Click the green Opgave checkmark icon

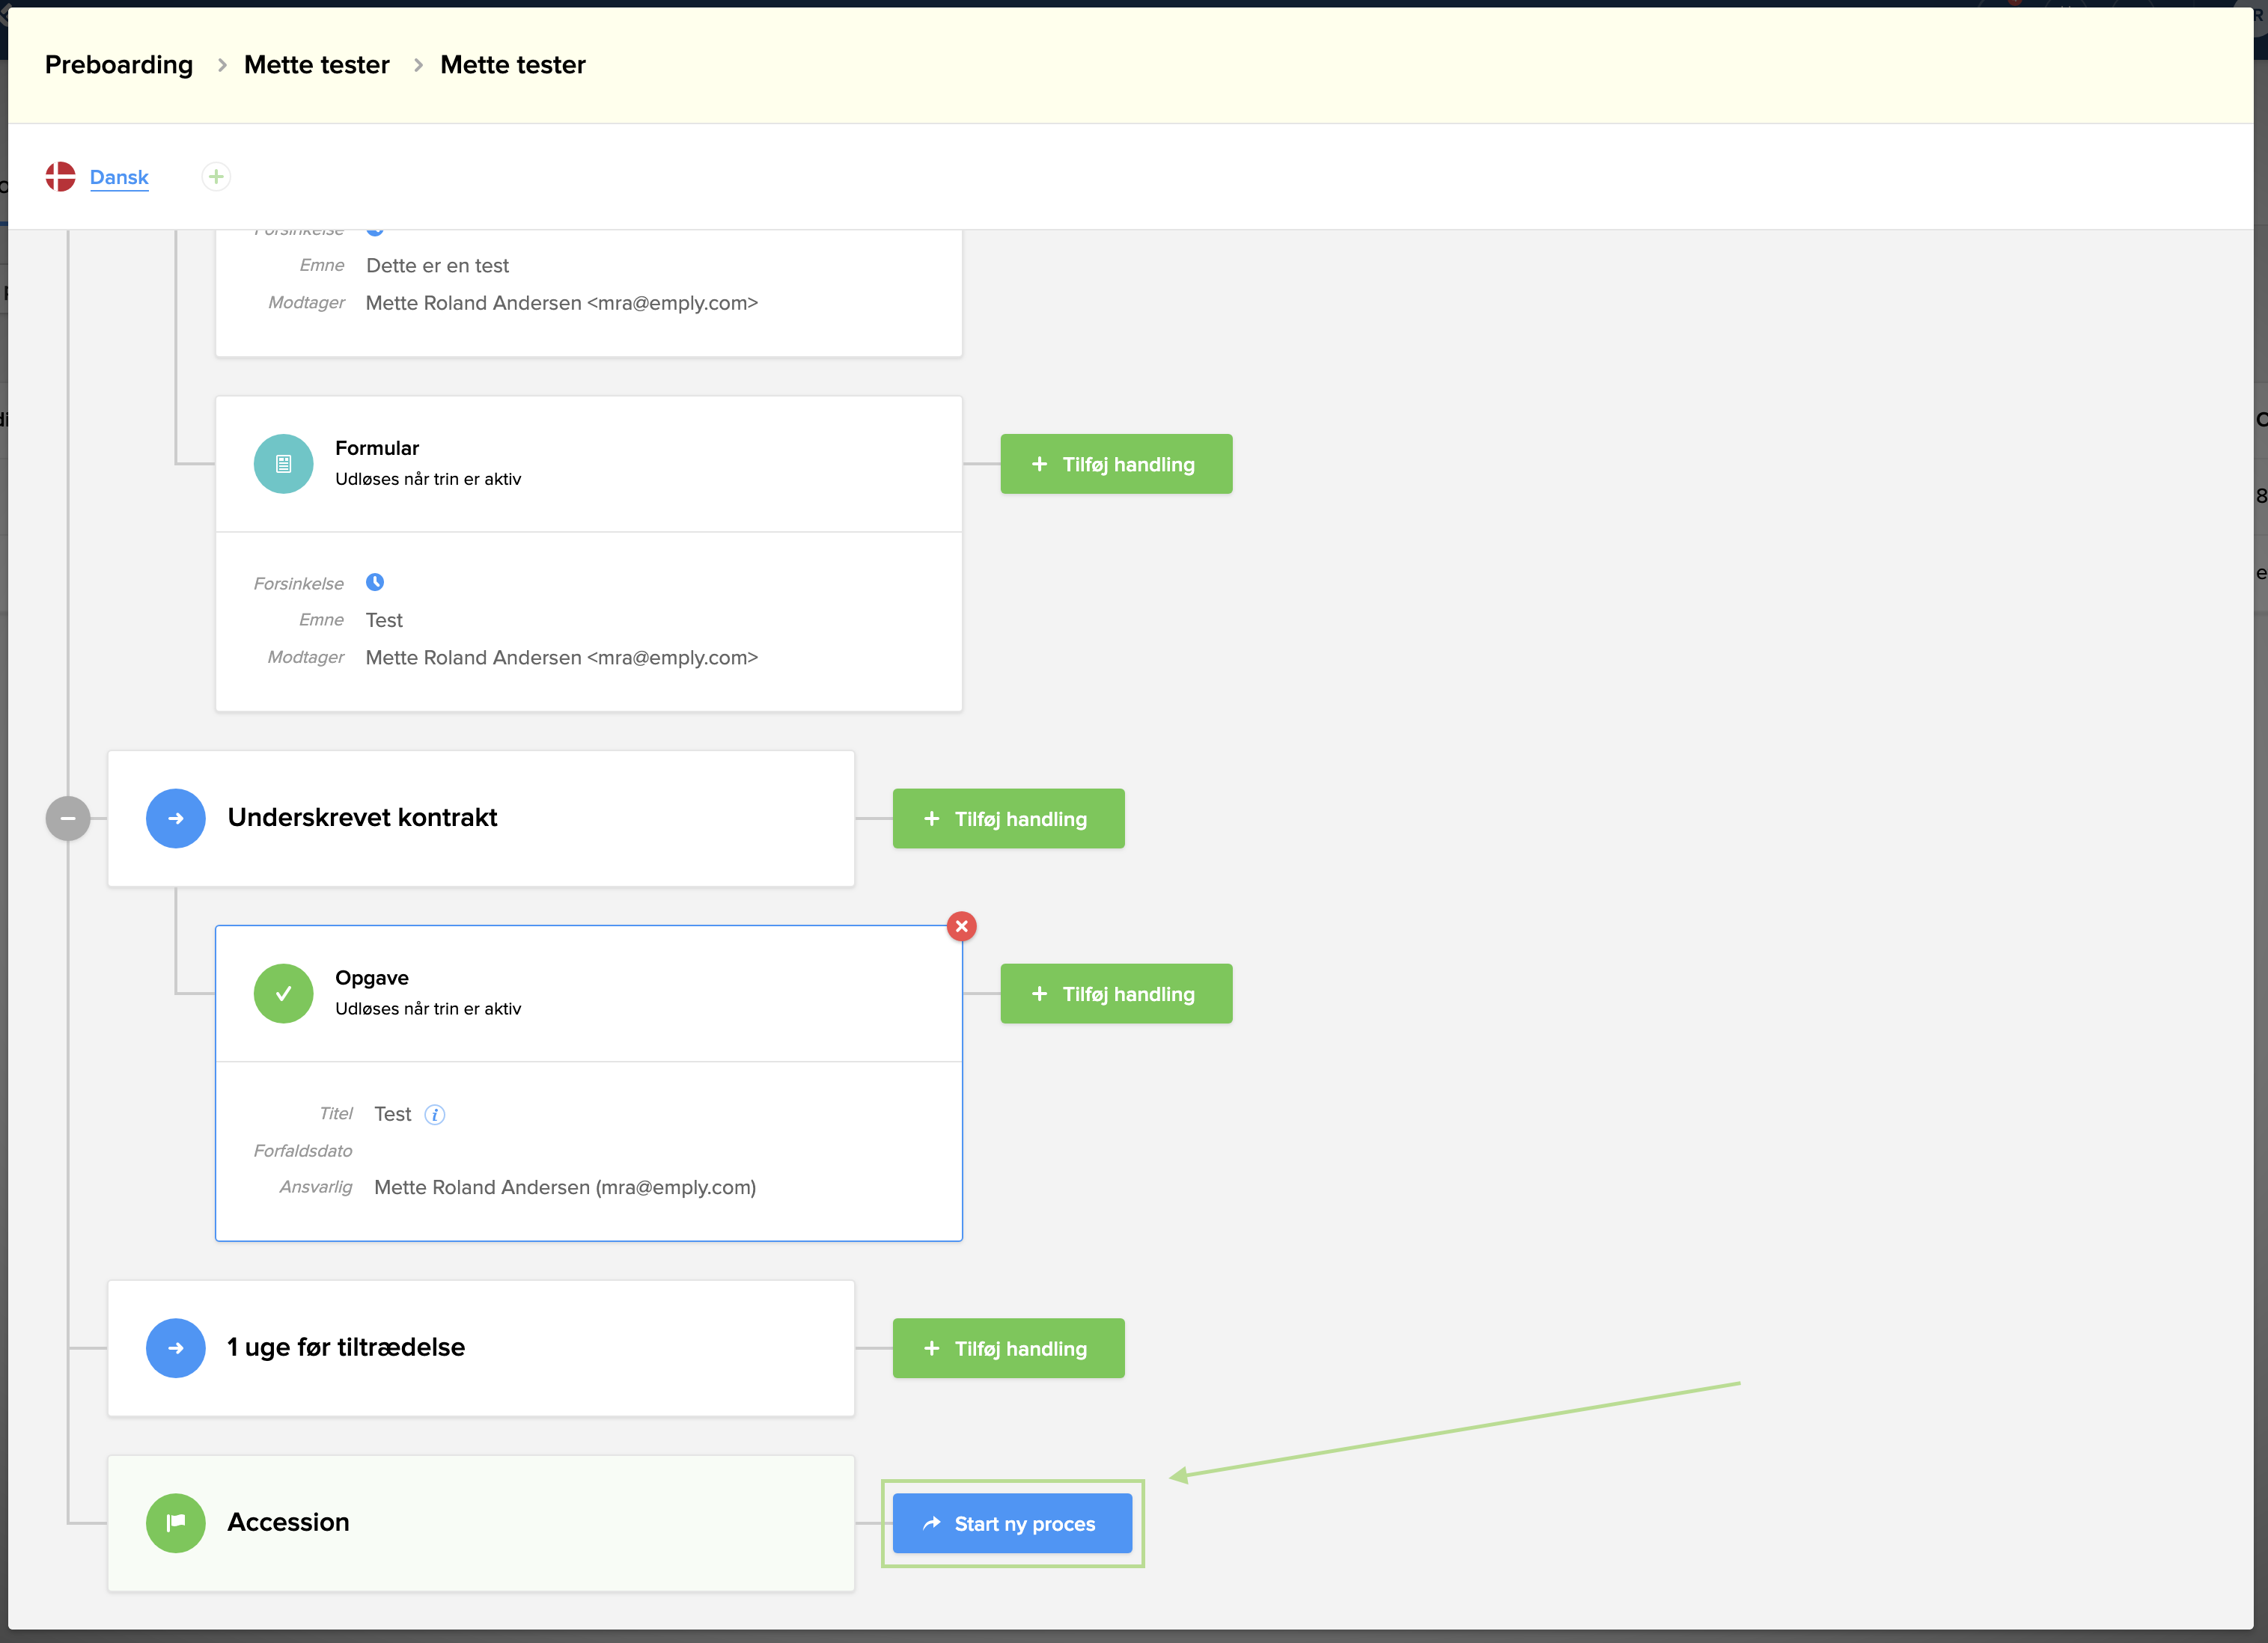[x=283, y=994]
